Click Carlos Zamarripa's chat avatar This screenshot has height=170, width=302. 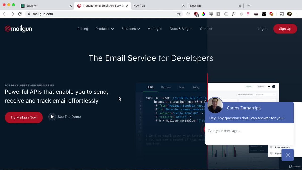[215, 105]
